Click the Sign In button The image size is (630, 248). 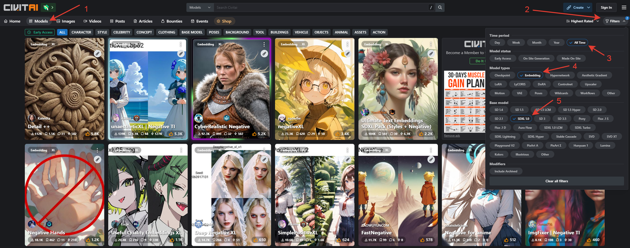606,7
